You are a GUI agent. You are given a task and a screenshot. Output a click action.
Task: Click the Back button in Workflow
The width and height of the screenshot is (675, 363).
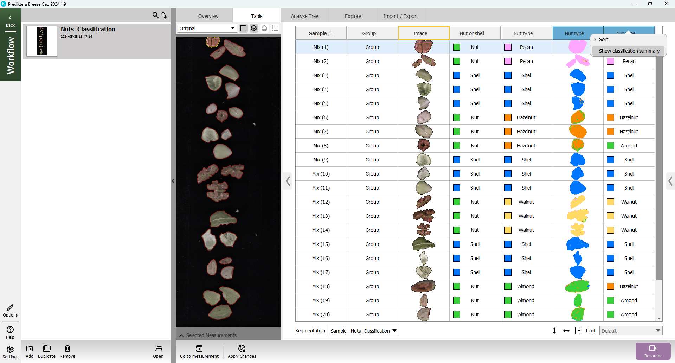pyautogui.click(x=10, y=21)
